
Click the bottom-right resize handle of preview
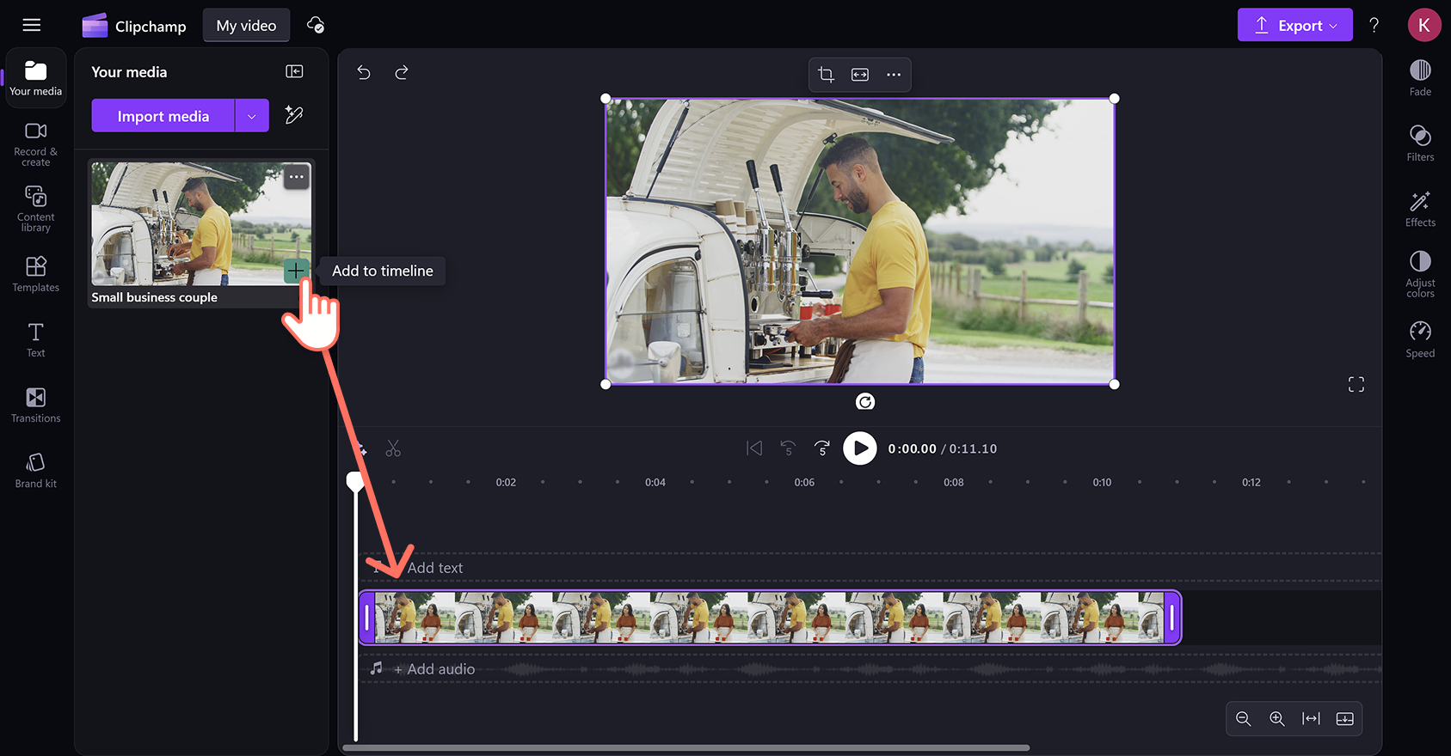tap(1115, 384)
